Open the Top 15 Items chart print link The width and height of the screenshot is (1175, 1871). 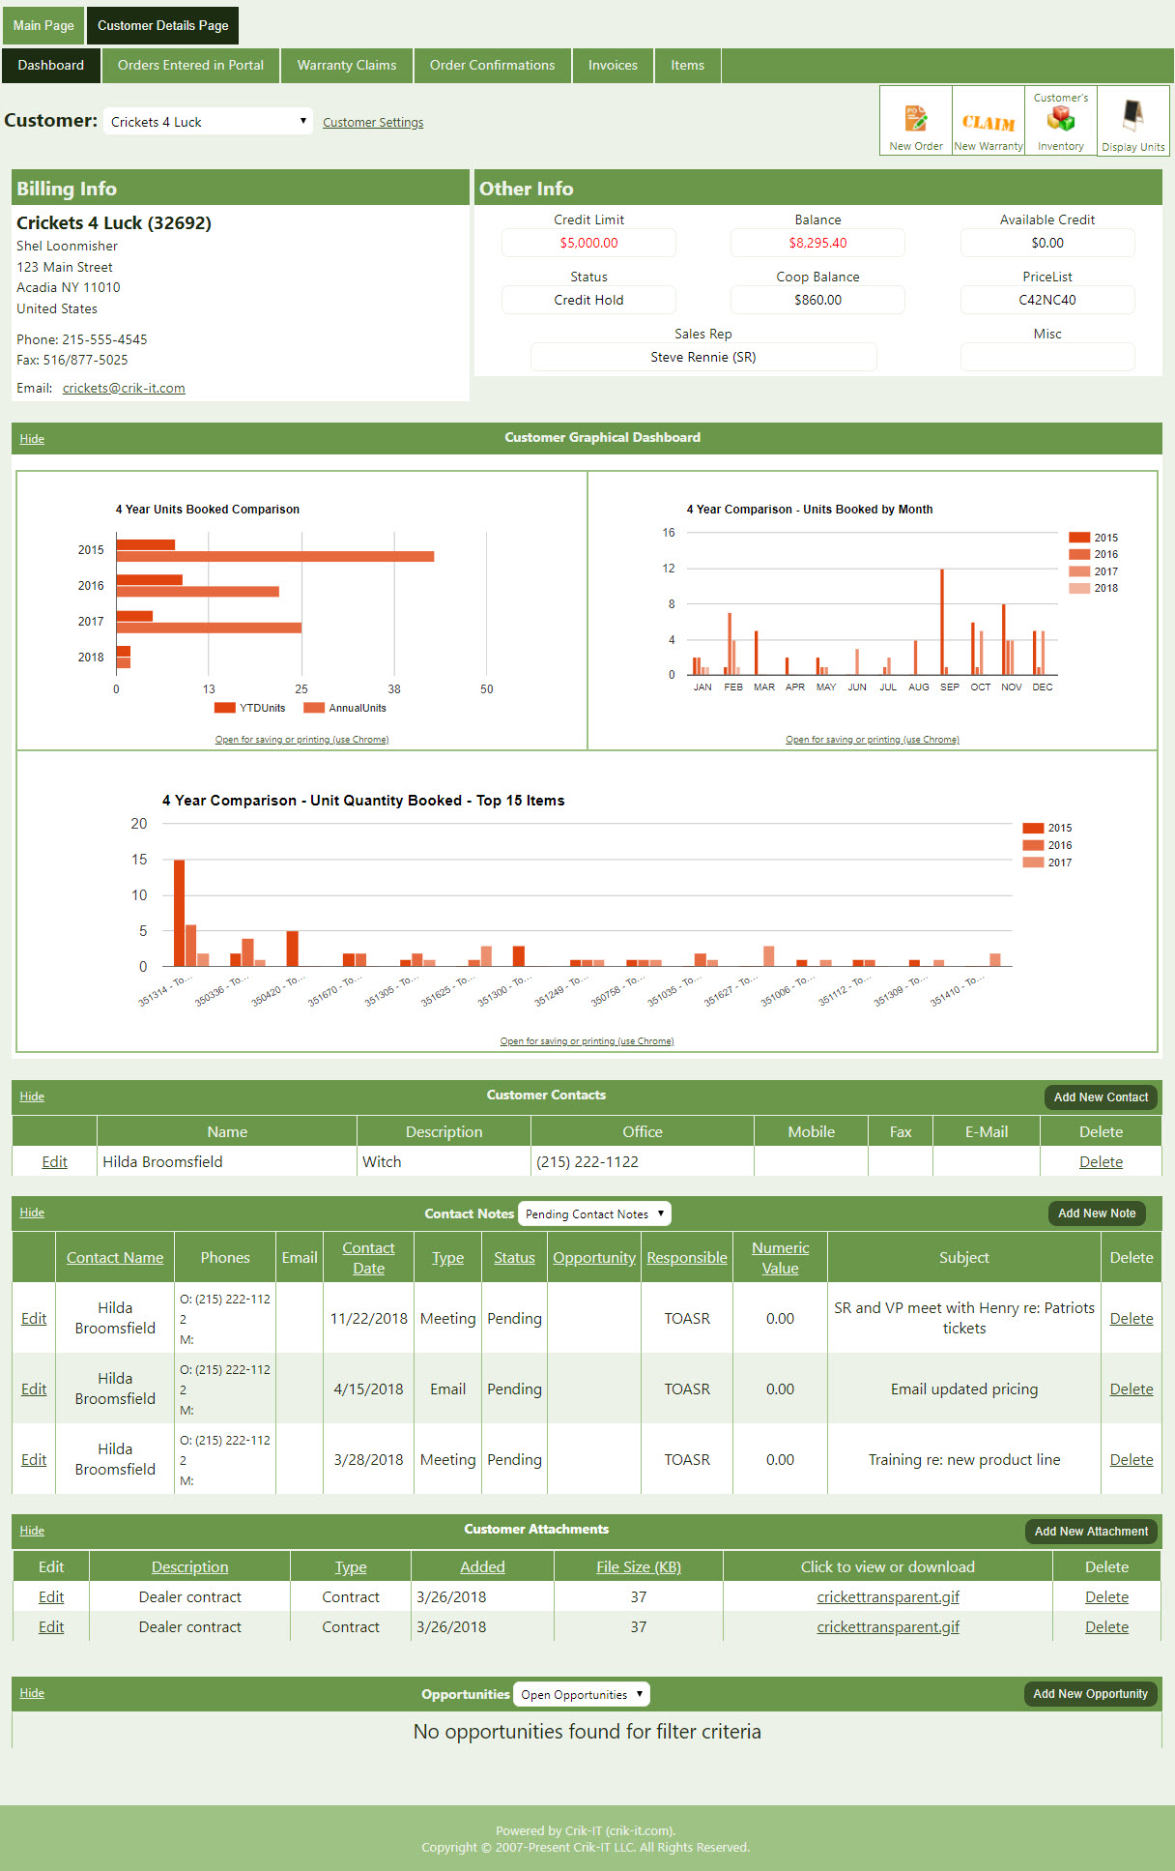(587, 1041)
